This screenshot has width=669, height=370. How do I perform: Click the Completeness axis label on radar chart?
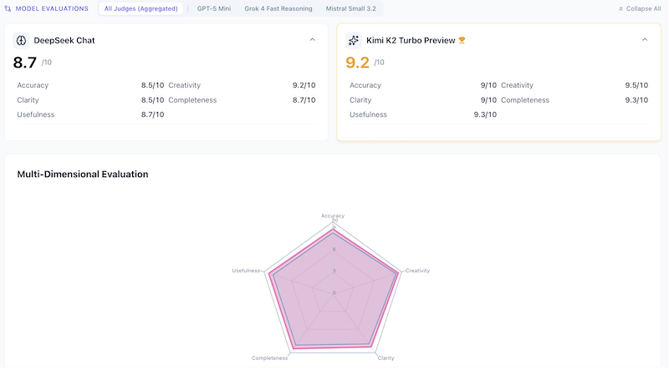269,357
